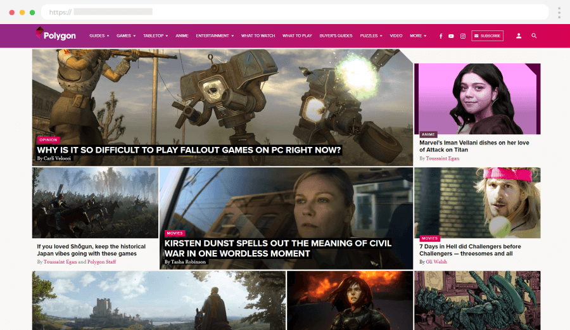Open the Video section
This screenshot has width=570, height=330.
396,35
